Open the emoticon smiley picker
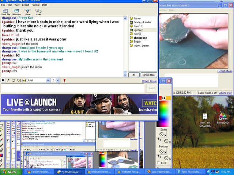Image resolution: width=234 pixels, height=175 pixels. click(x=19, y=81)
